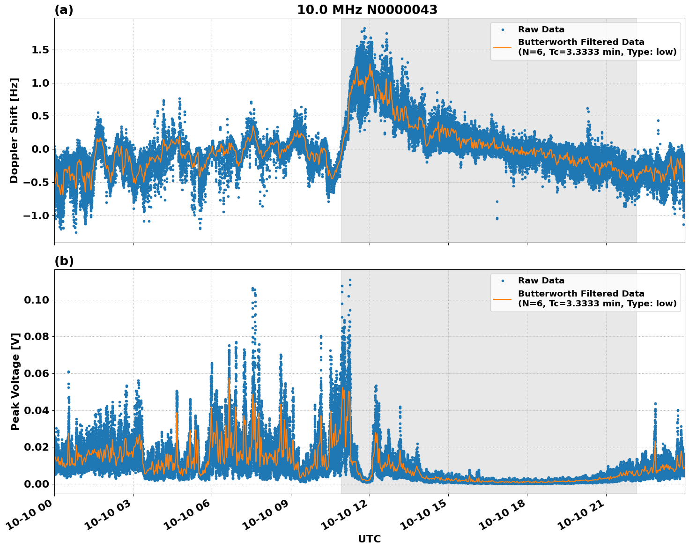Screen dimensions: 689x549
Task: Click the "UTC" x-axis label
Action: click(x=369, y=539)
